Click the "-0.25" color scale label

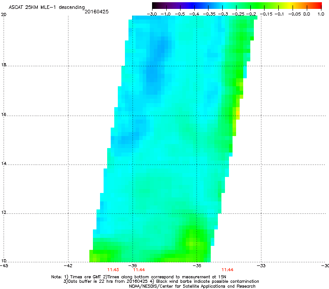pos(238,14)
